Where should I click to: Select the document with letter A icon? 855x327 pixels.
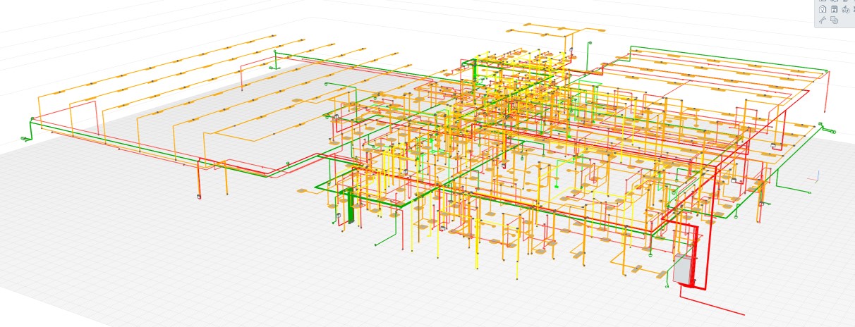(x=834, y=10)
